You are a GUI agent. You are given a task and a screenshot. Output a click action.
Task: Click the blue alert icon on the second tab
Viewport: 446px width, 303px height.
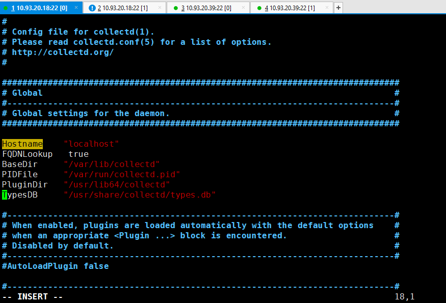(92, 8)
